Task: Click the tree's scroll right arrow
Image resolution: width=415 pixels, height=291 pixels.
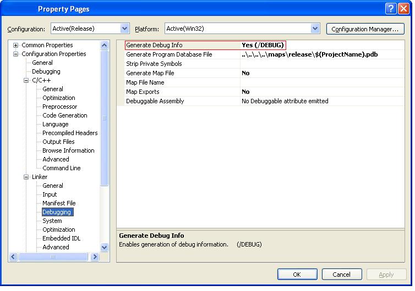Action: click(95, 256)
